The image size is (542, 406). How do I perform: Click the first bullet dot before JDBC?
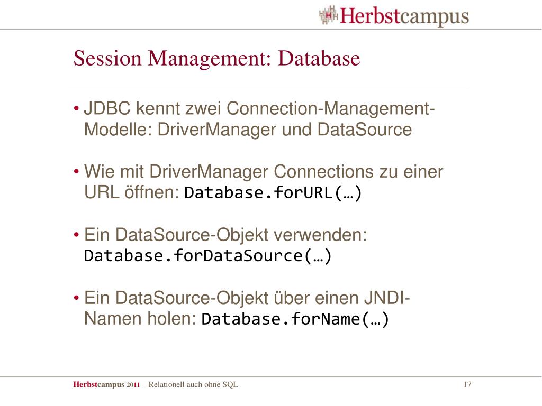coord(76,109)
